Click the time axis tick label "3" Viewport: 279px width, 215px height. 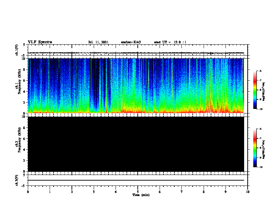point(94,192)
